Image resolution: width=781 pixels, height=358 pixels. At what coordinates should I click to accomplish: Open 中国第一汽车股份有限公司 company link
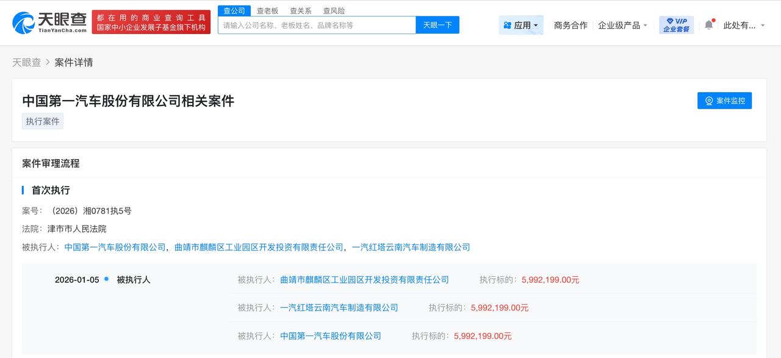(113, 247)
